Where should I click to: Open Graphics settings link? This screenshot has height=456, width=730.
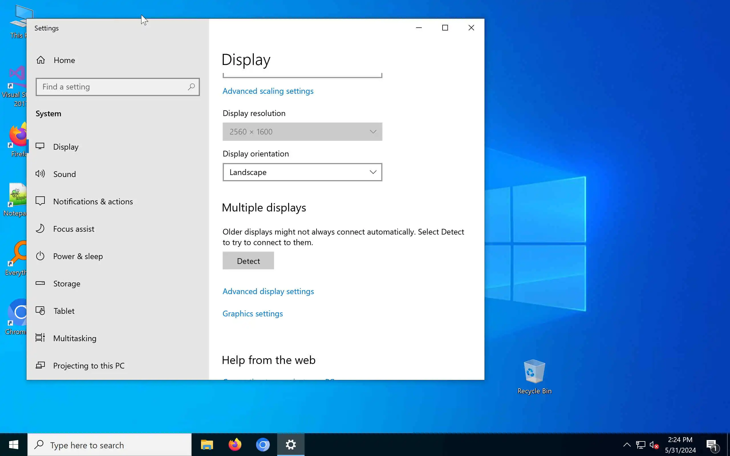click(x=252, y=314)
